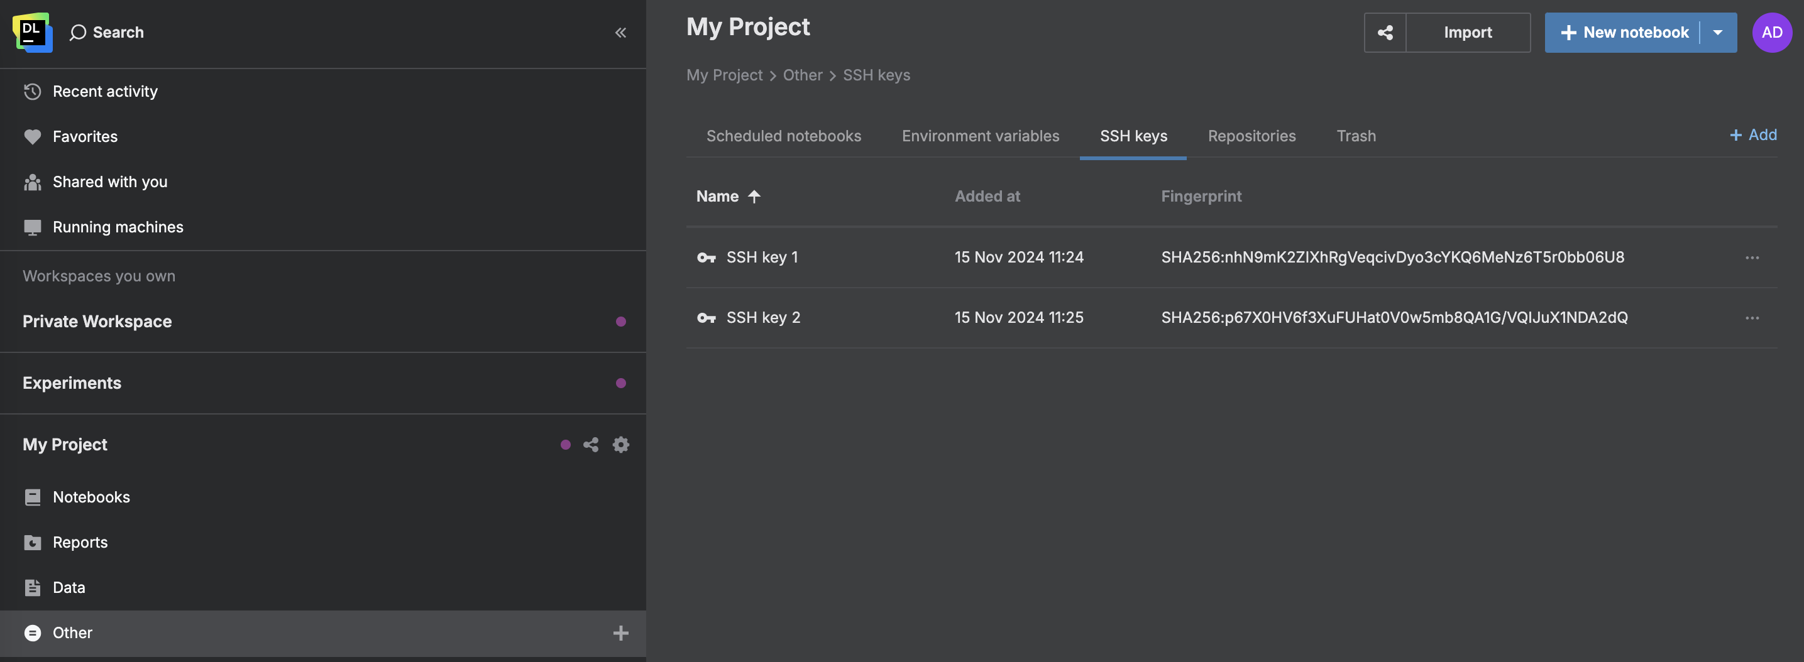The width and height of the screenshot is (1804, 662).
Task: Open My Project settings gear icon
Action: 620,444
